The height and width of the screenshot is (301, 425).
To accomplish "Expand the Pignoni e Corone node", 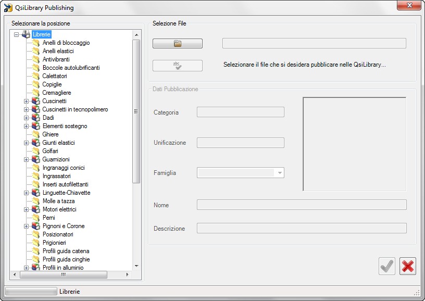I will point(26,226).
